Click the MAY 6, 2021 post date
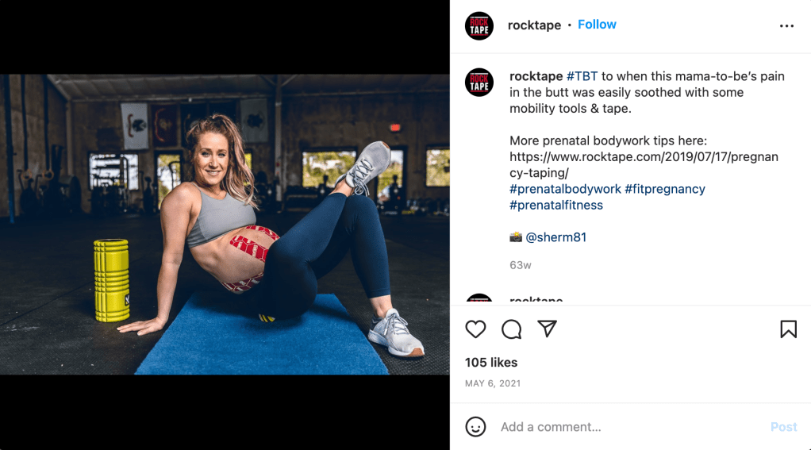Viewport: 811px width, 450px height. coord(492,383)
